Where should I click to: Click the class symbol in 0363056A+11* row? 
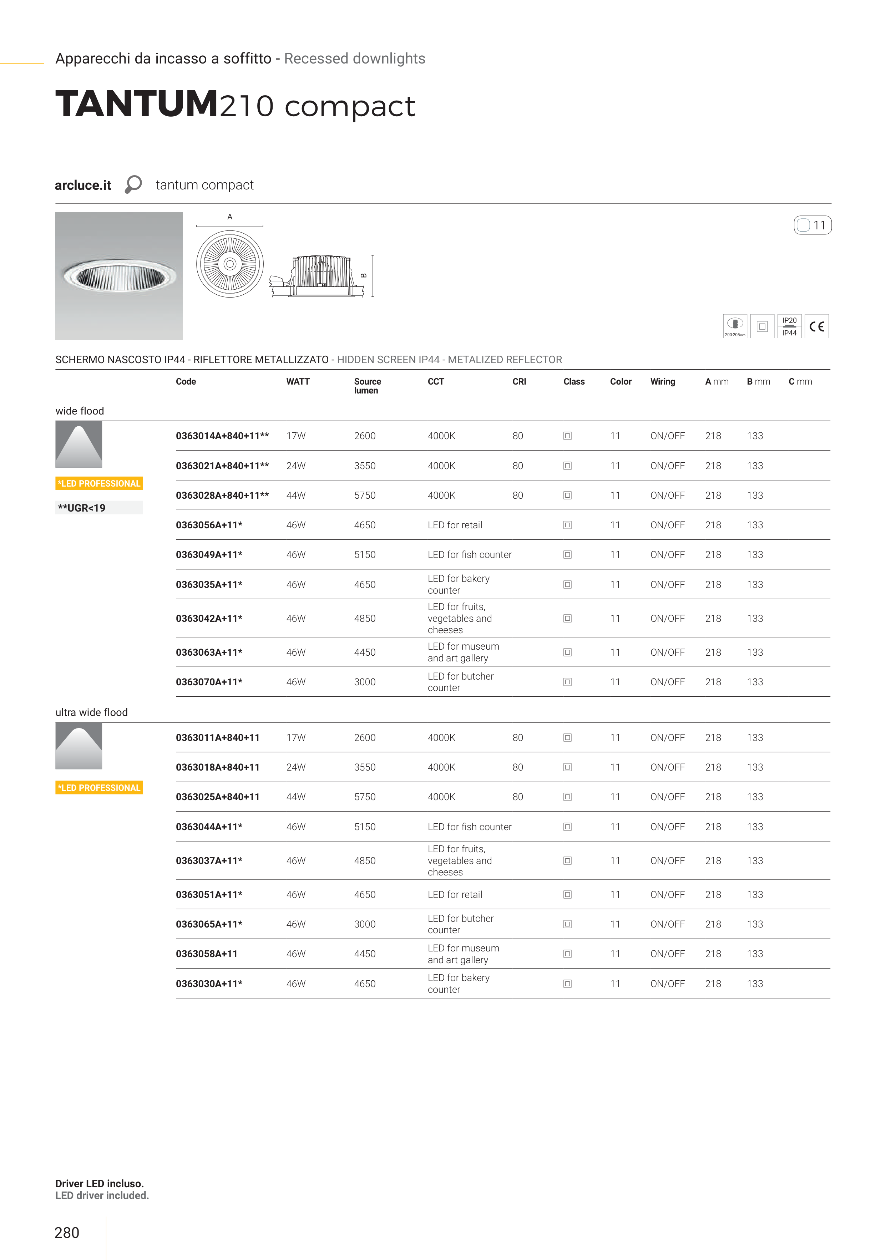567,525
